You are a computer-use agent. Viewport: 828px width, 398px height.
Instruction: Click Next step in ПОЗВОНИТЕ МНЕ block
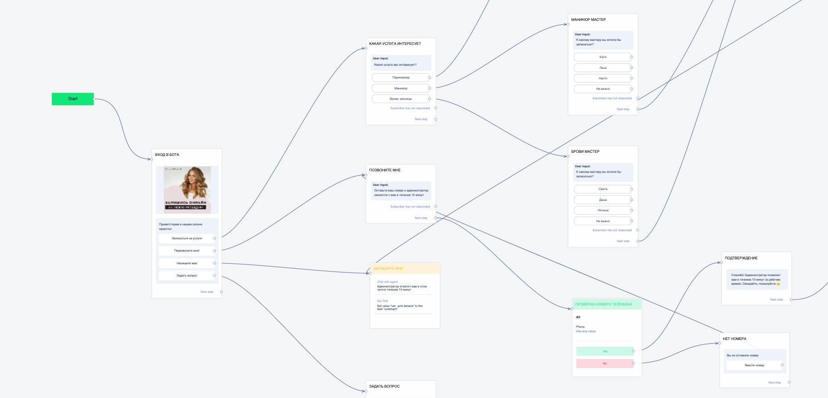point(421,218)
